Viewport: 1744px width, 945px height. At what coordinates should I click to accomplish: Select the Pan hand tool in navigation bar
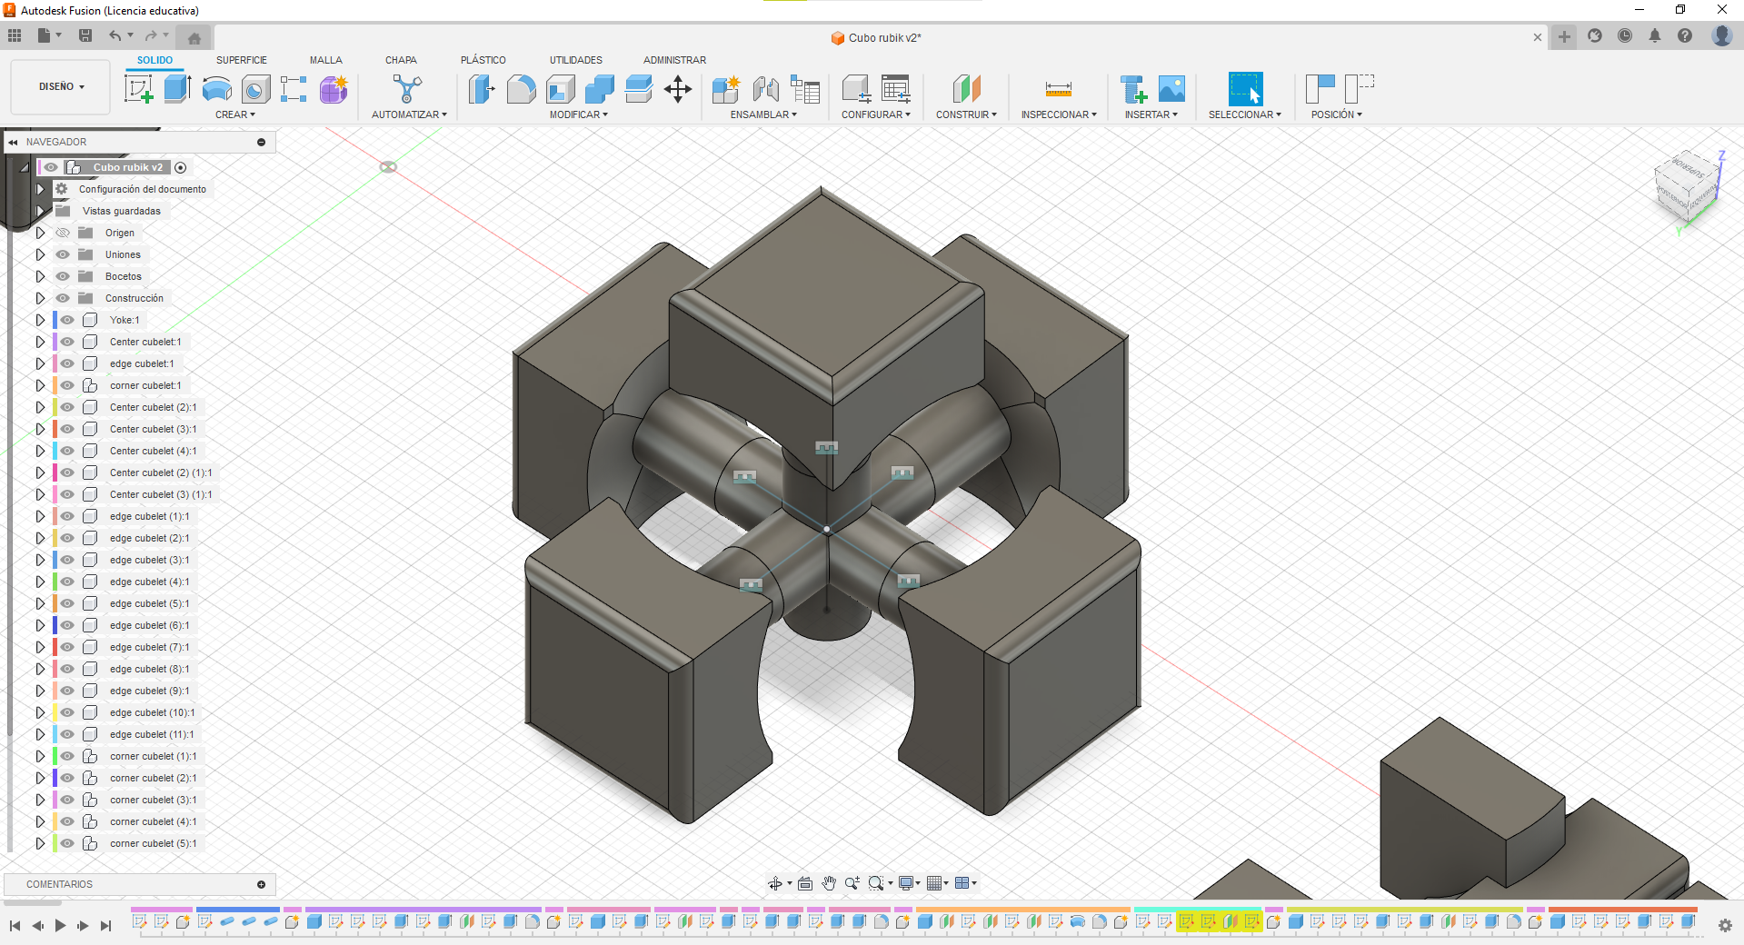tap(829, 883)
